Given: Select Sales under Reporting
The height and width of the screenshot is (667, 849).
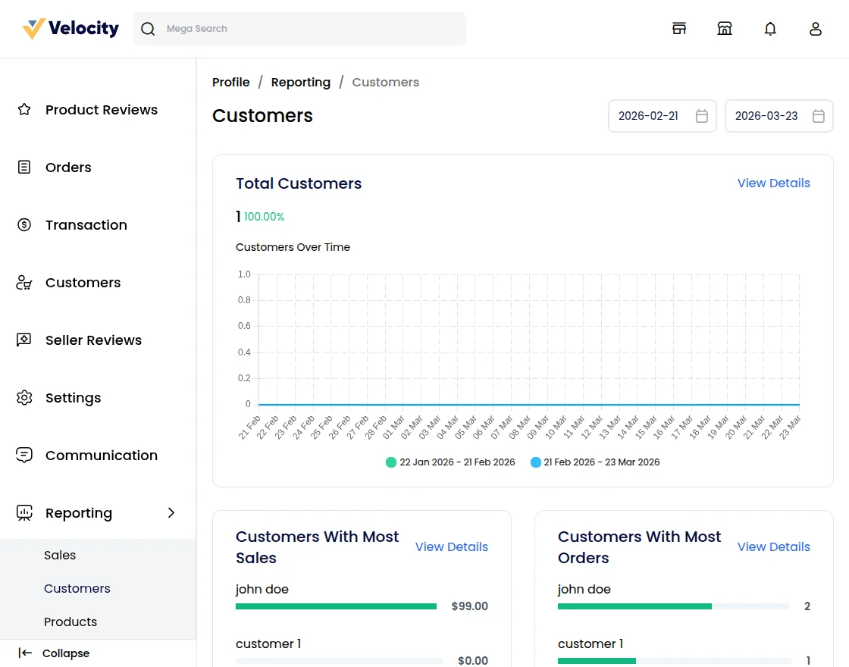Looking at the screenshot, I should click(x=60, y=555).
